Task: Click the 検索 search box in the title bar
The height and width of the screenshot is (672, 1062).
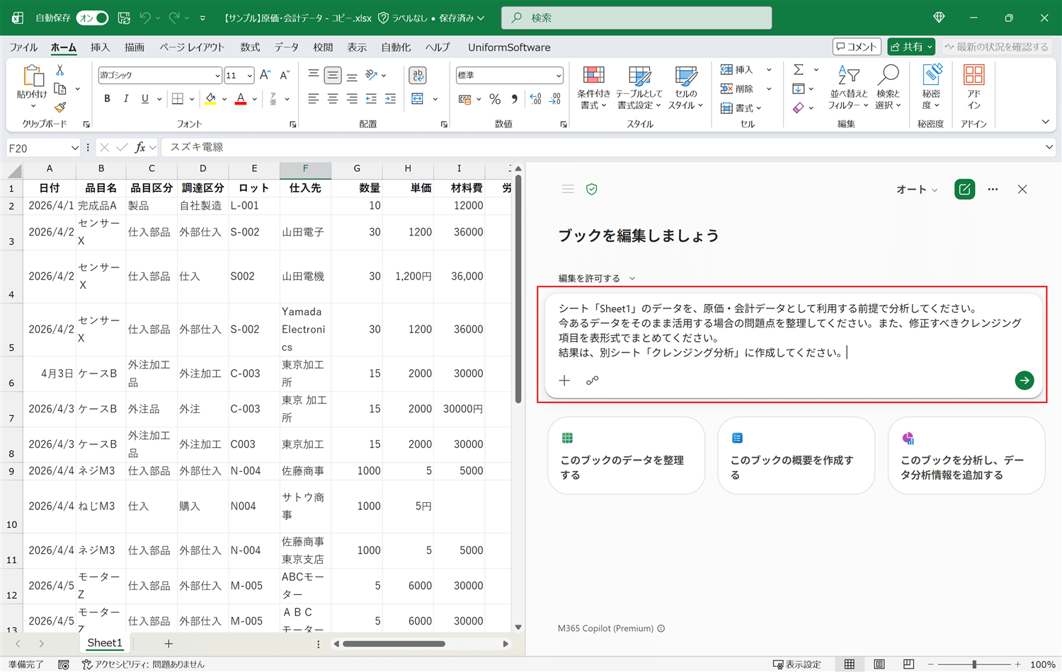Action: tap(636, 18)
